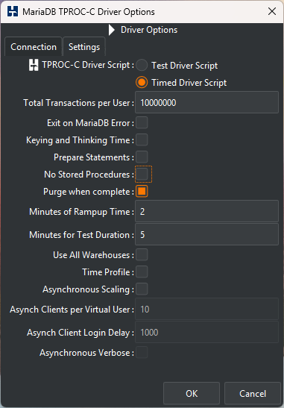Click the Minutes of Rampup Time field
This screenshot has height=408, width=284.
click(206, 211)
